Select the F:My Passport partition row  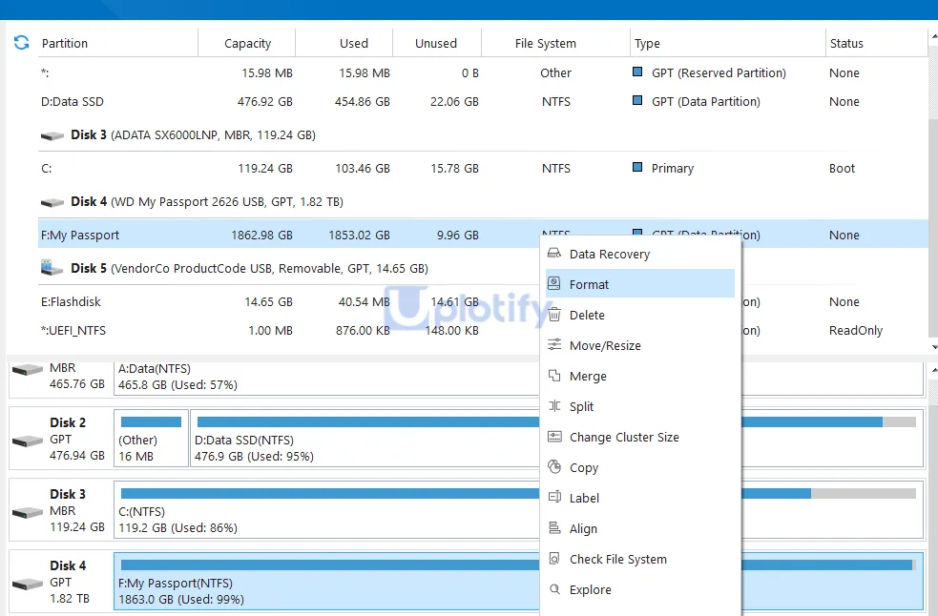point(483,235)
